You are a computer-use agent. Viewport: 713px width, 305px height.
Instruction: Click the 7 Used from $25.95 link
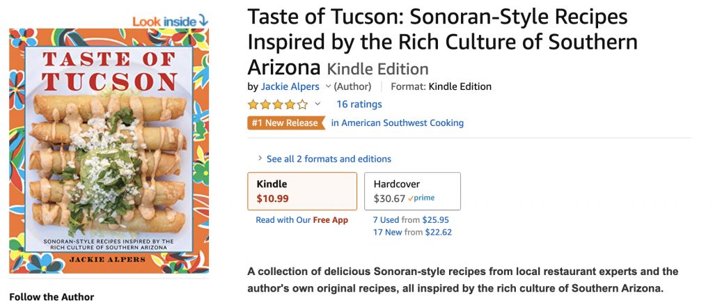pos(412,220)
